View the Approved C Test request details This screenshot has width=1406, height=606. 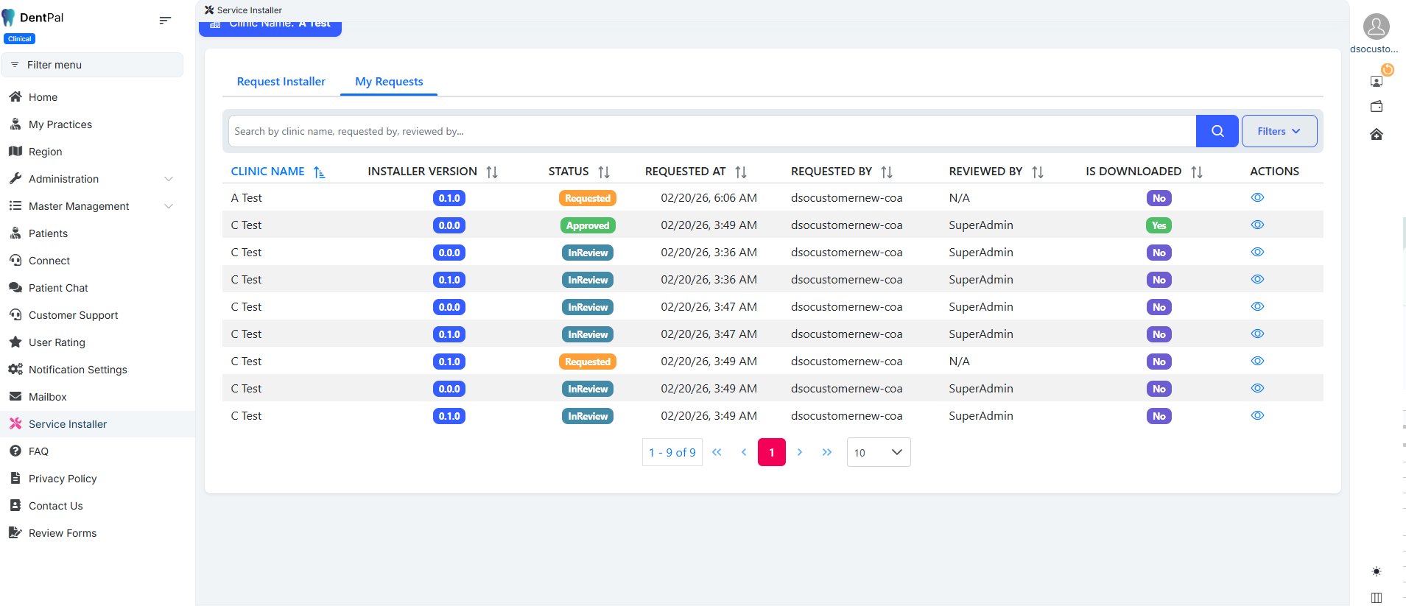point(1257,225)
